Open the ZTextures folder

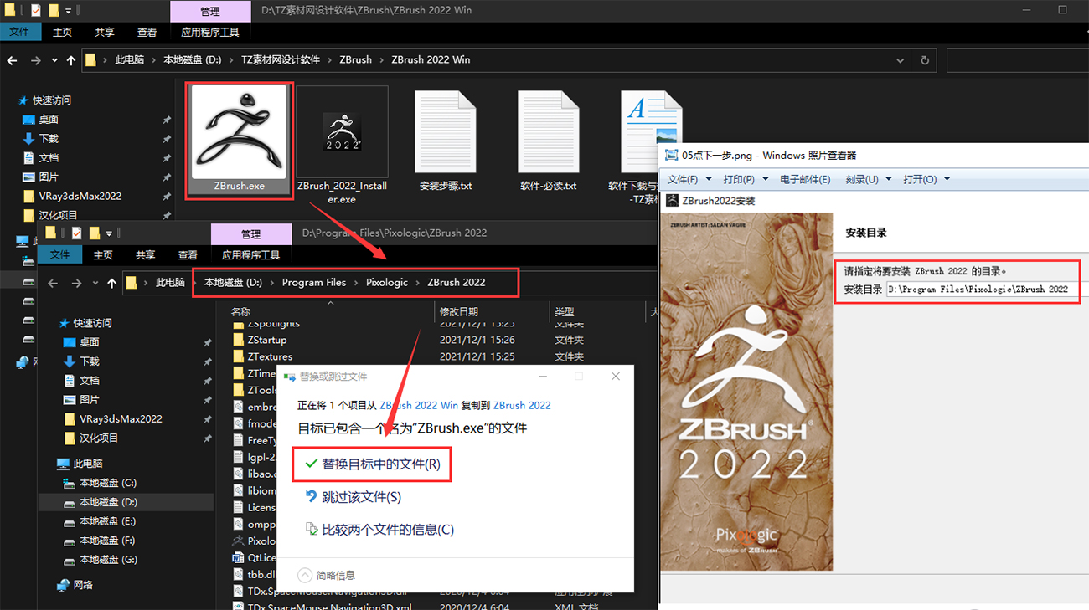pyautogui.click(x=270, y=356)
